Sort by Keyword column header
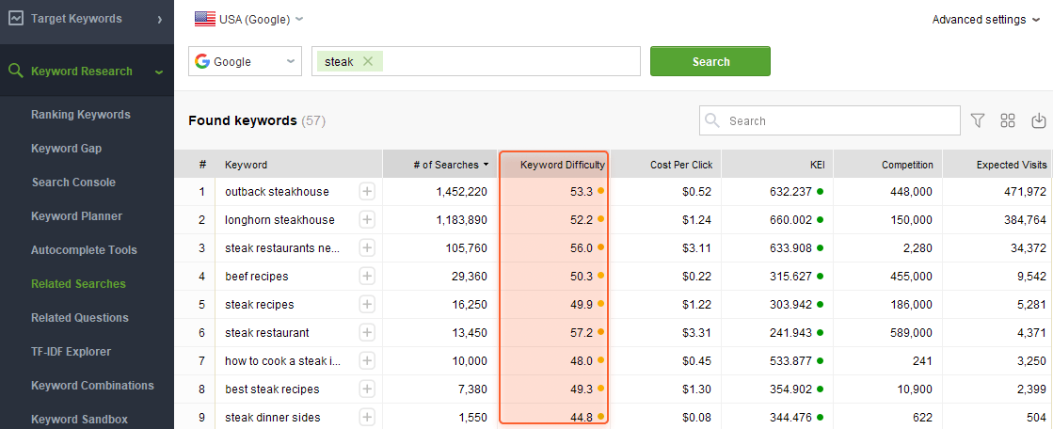The width and height of the screenshot is (1053, 429). click(299, 165)
